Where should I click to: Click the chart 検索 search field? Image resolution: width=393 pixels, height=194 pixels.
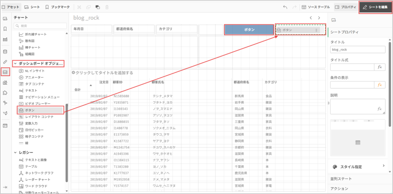[40, 26]
